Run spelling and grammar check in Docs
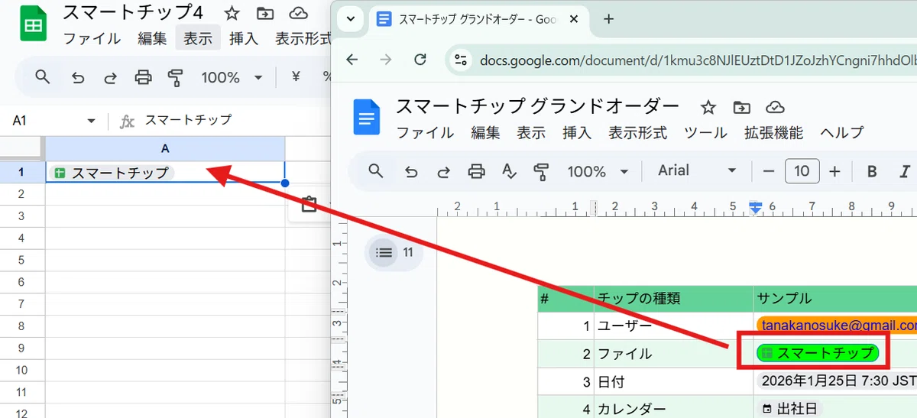 (x=510, y=171)
